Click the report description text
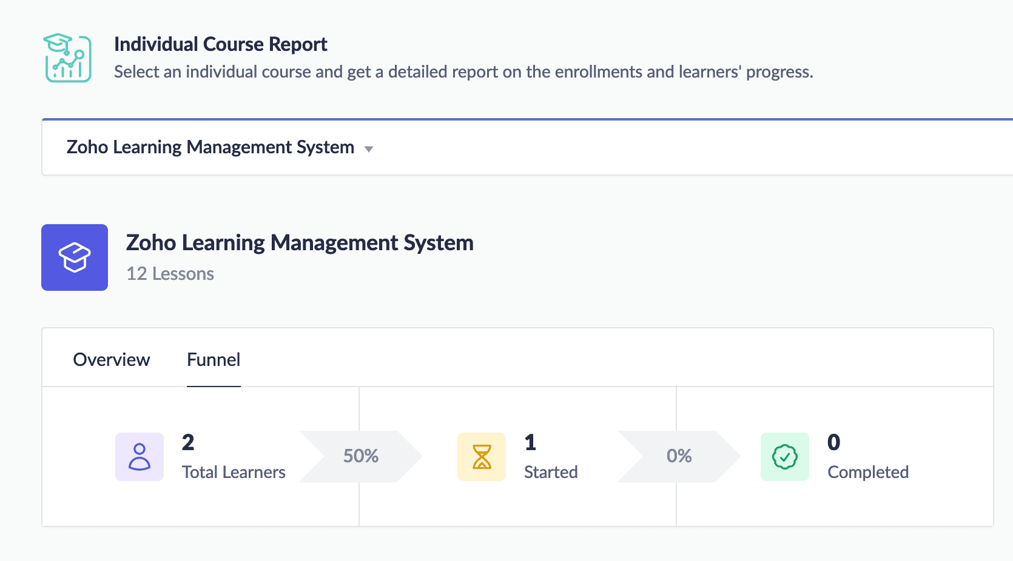The width and height of the screenshot is (1013, 561). tap(463, 72)
